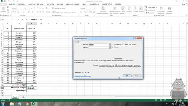Click Merge and Center (Объединить и поместить в центре)
The image size is (188, 106).
(x=64, y=12)
